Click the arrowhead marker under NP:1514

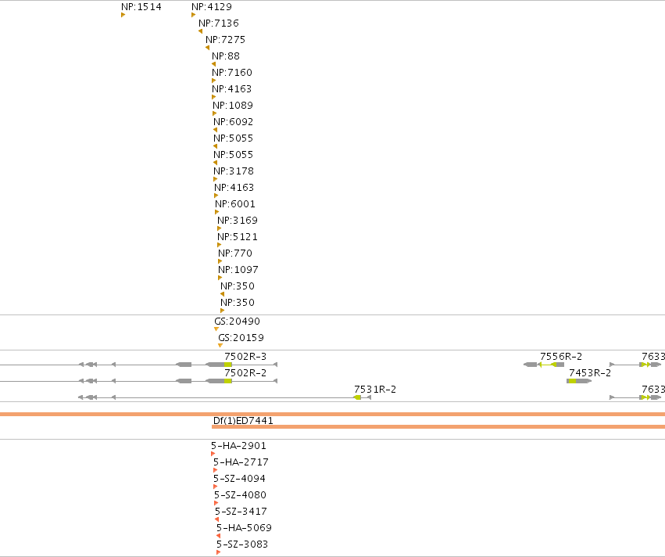pyautogui.click(x=123, y=15)
